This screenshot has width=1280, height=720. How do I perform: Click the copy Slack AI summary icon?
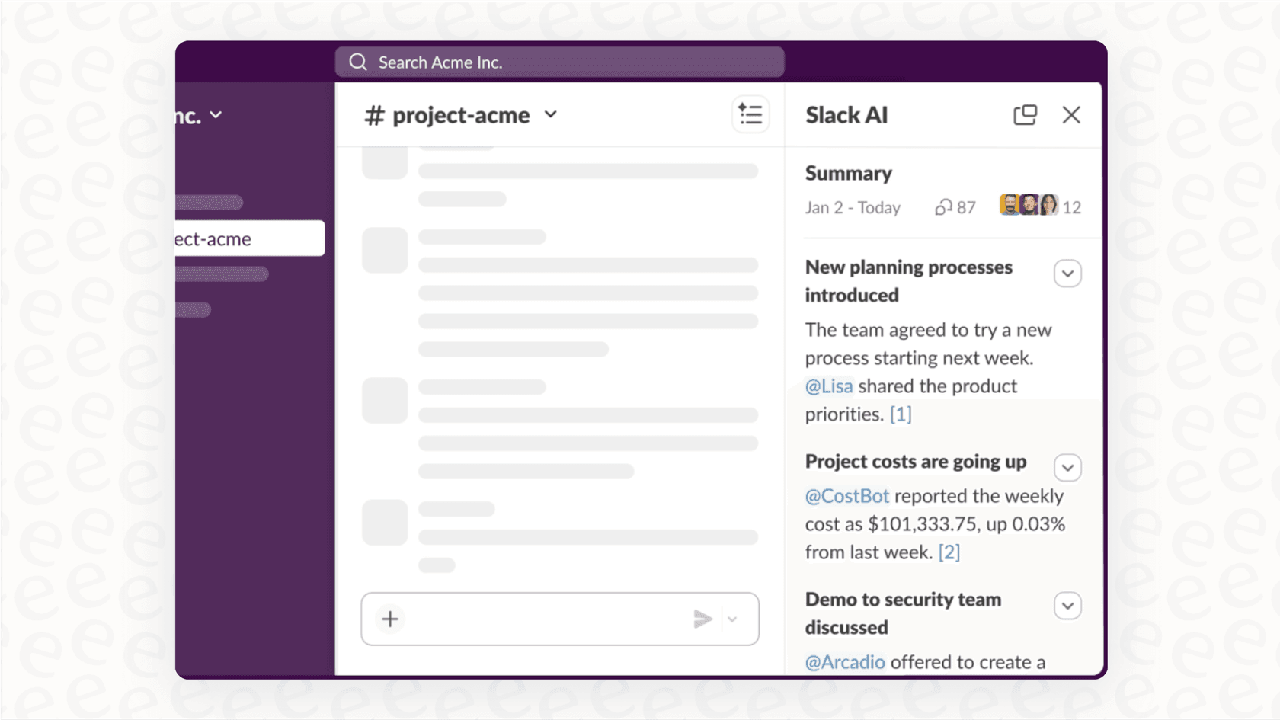(x=1026, y=114)
